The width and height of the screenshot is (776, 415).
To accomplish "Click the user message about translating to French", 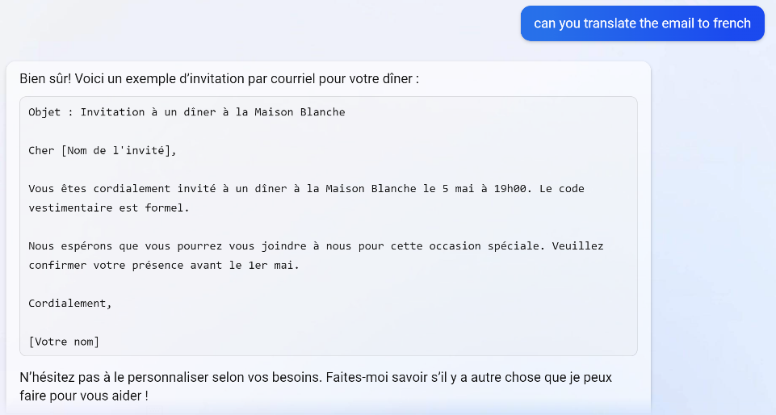I will coord(642,23).
